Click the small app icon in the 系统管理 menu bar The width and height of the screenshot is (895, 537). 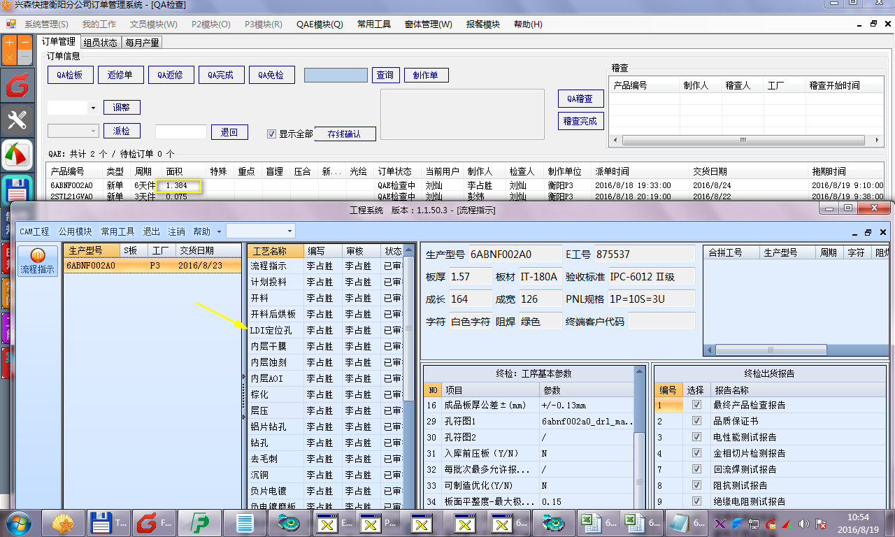click(10, 24)
